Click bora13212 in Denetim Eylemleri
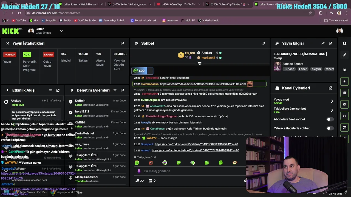 tap(82, 112)
